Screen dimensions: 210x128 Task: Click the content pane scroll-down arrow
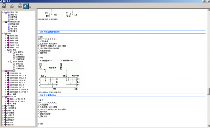pyautogui.click(x=209, y=126)
